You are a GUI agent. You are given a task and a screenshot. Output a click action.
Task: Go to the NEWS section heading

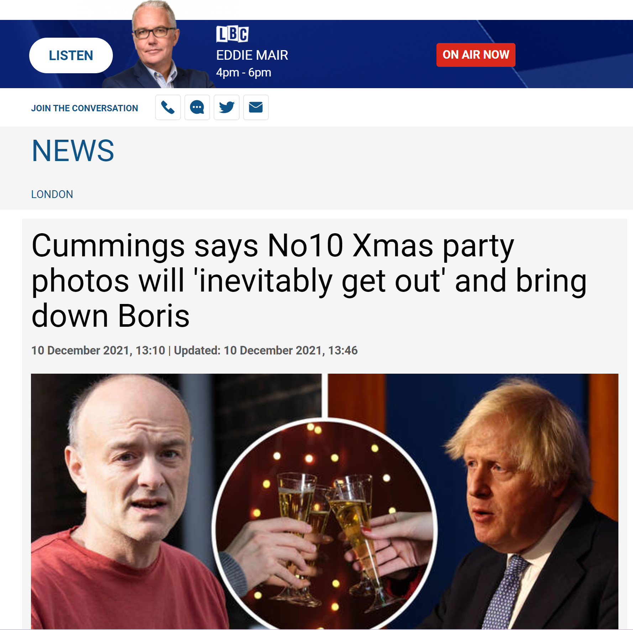(73, 151)
